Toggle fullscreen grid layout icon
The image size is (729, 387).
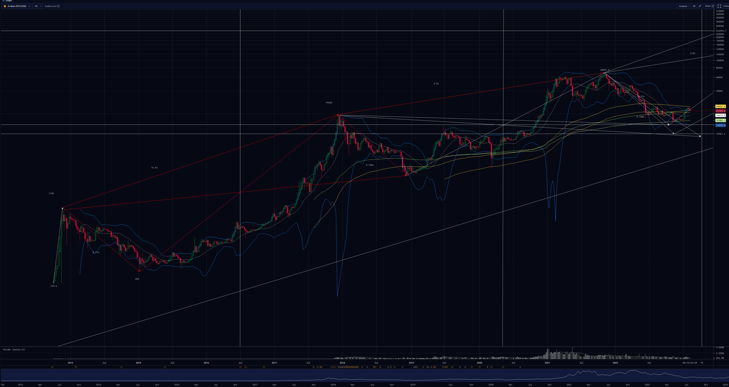(719, 6)
